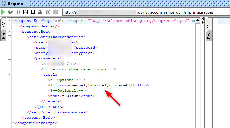Image resolution: width=230 pixels, height=128 pixels.
Task: Click the splitter arrows between request and response
Action: point(203,20)
